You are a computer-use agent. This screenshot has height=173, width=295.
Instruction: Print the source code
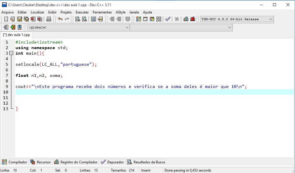49,19
